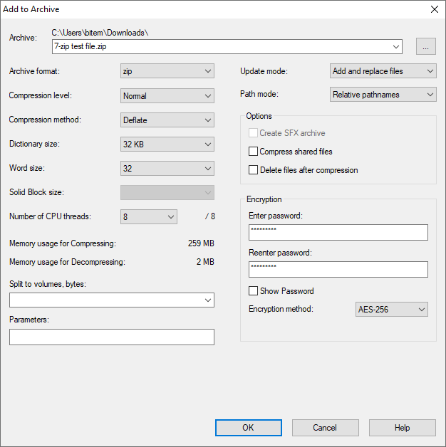Change the Number of CPU threads dropdown
The height and width of the screenshot is (447, 446).
(149, 217)
